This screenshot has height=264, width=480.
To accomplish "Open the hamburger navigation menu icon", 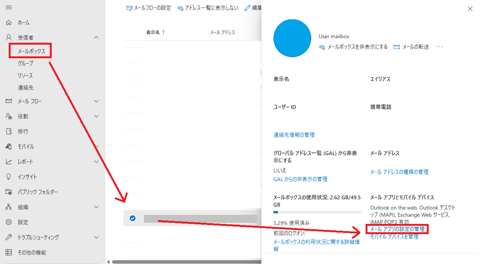I will [x=9, y=8].
